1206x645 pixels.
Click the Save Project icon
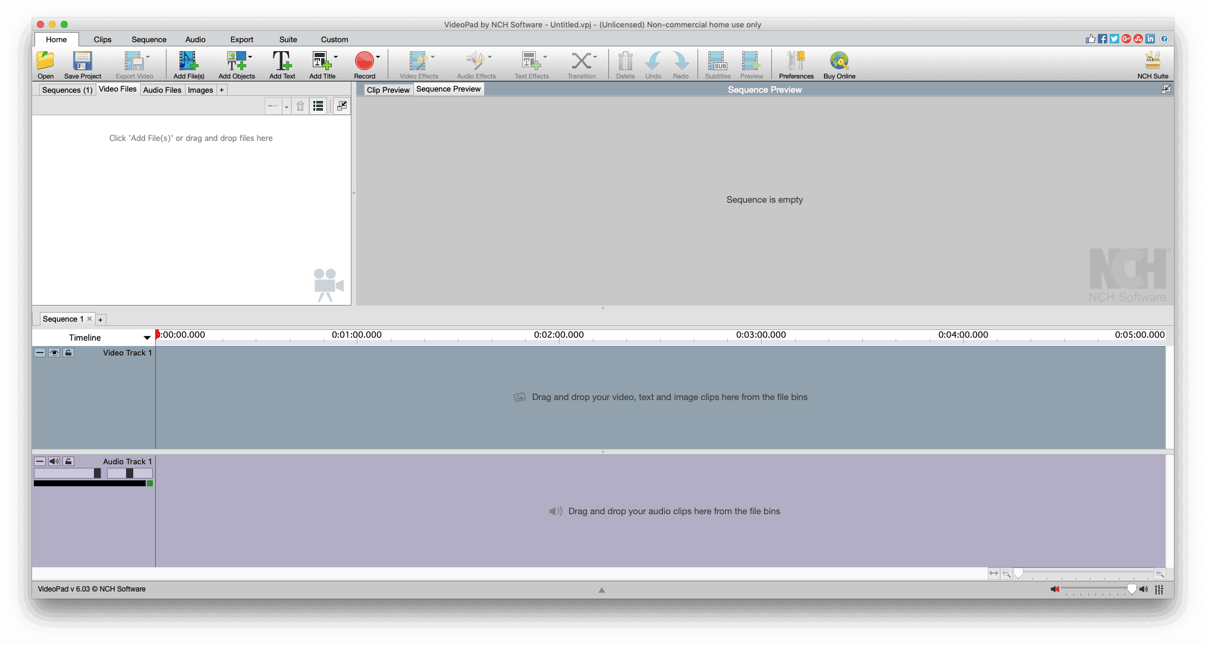[83, 64]
